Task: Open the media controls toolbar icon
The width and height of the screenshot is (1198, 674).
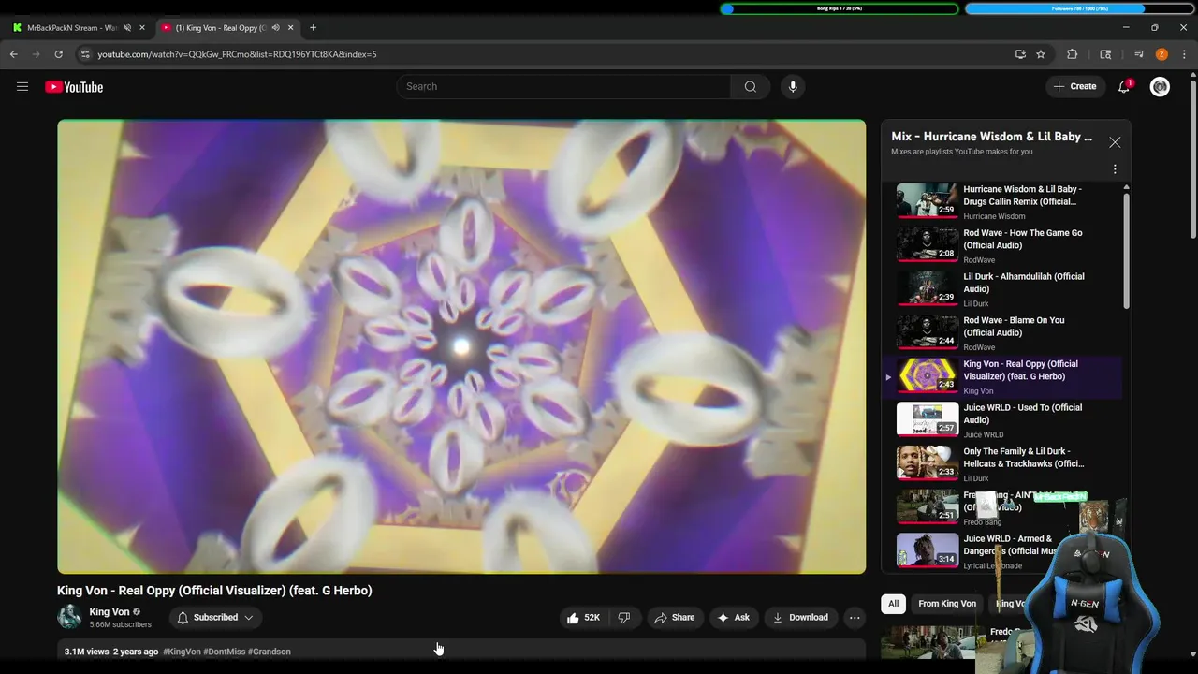Action: point(1139,54)
